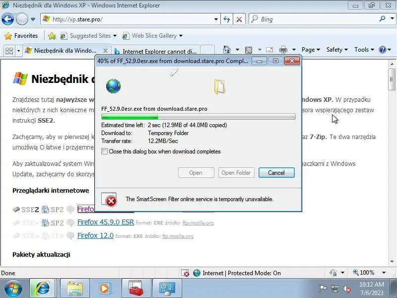Click the Refresh page icon

click(227, 19)
